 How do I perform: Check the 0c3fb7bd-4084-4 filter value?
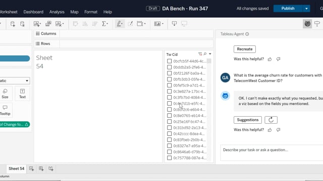(x=170, y=98)
